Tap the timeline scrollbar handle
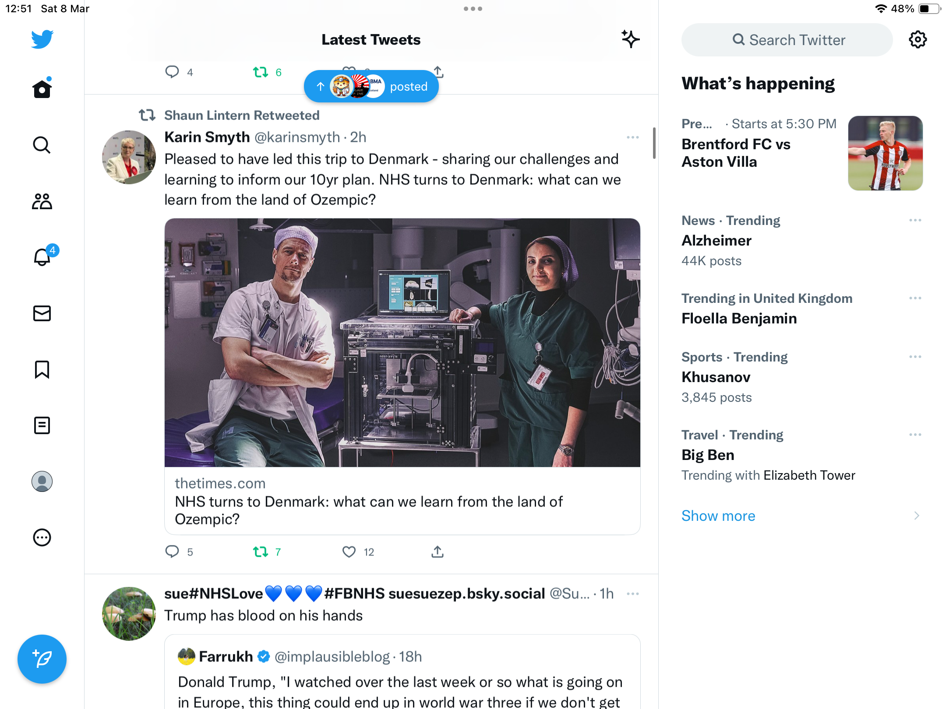The image size is (946, 709). (654, 143)
